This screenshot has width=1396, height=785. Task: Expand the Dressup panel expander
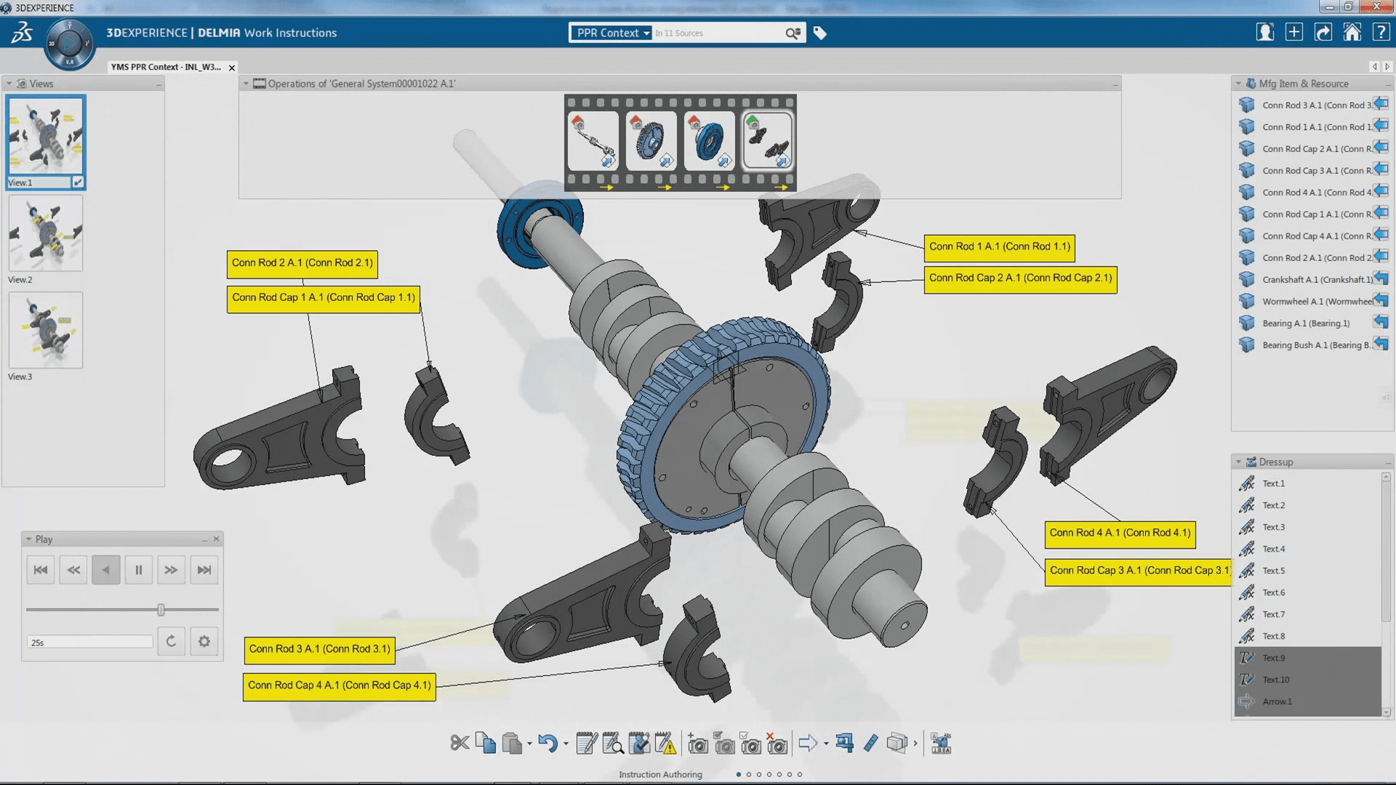click(1237, 461)
